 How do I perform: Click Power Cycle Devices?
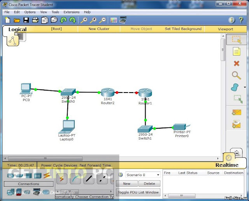coord(59,165)
